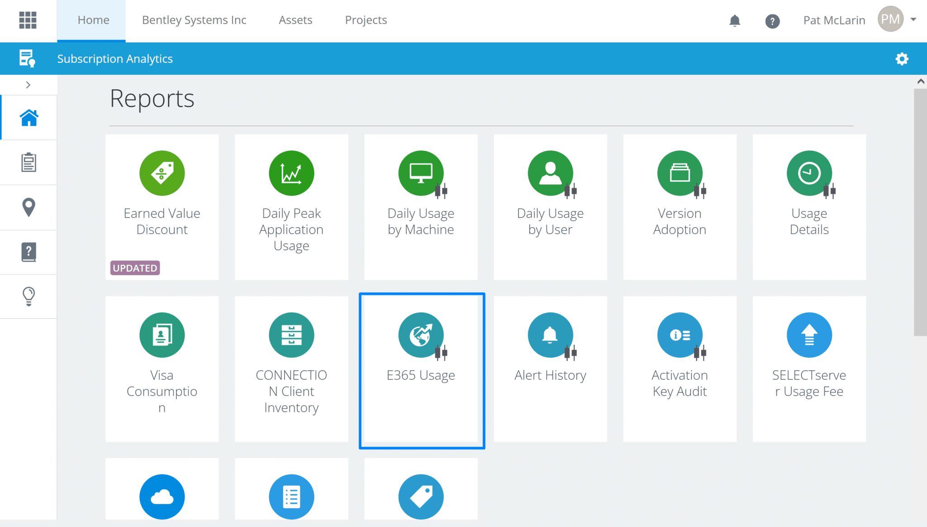Image resolution: width=927 pixels, height=527 pixels.
Task: Open the price tag report tile icon
Action: point(421,497)
